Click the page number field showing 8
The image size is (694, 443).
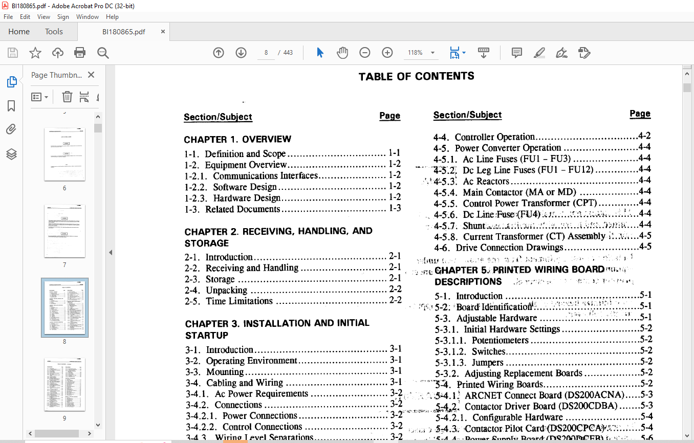(266, 53)
